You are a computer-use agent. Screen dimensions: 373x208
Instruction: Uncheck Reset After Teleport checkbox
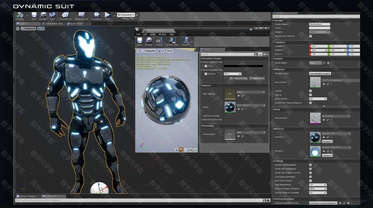pos(310,181)
